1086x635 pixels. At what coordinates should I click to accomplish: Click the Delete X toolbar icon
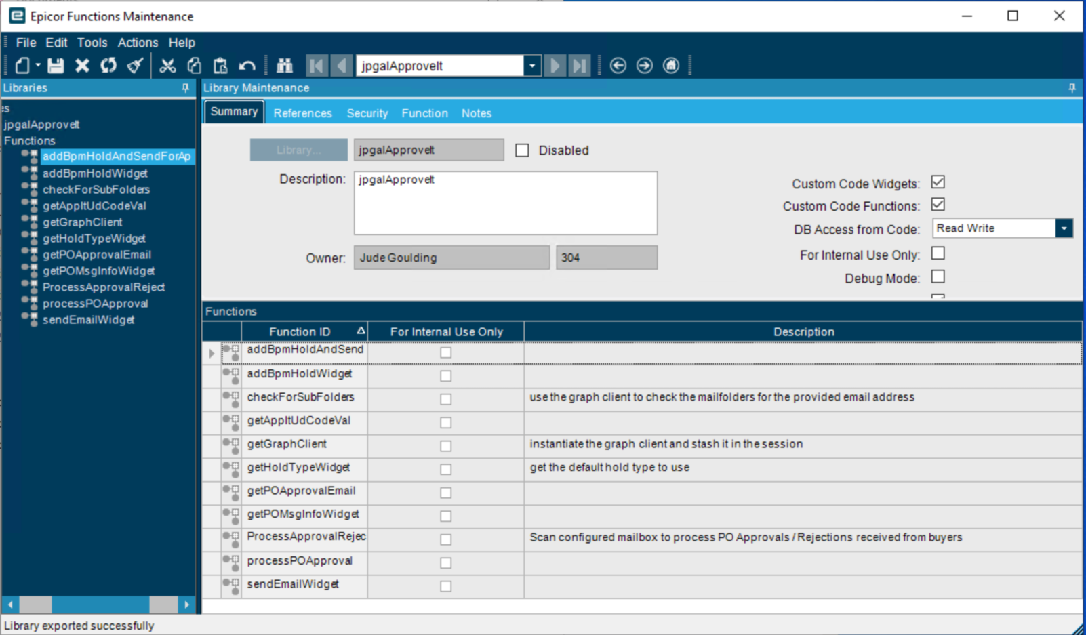[x=82, y=66]
